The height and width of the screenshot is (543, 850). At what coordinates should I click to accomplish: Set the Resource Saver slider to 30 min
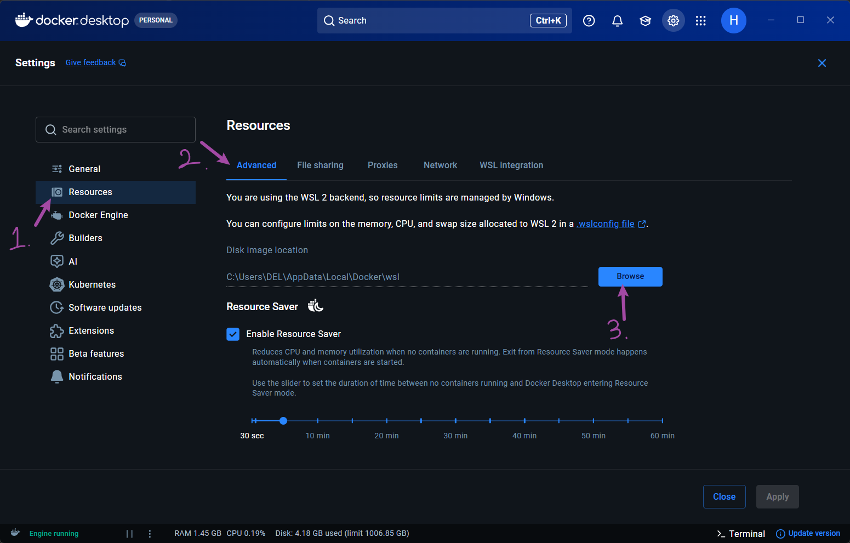coord(455,421)
